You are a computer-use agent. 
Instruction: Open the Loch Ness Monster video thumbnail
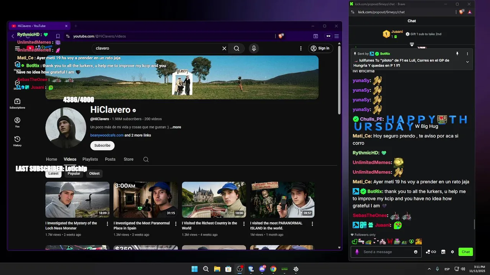(x=77, y=200)
